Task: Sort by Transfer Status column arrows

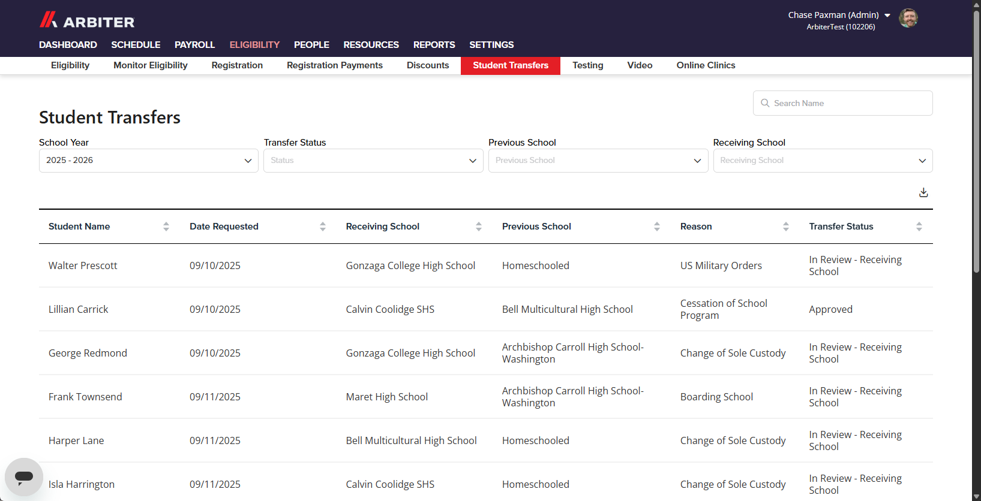Action: tap(919, 227)
